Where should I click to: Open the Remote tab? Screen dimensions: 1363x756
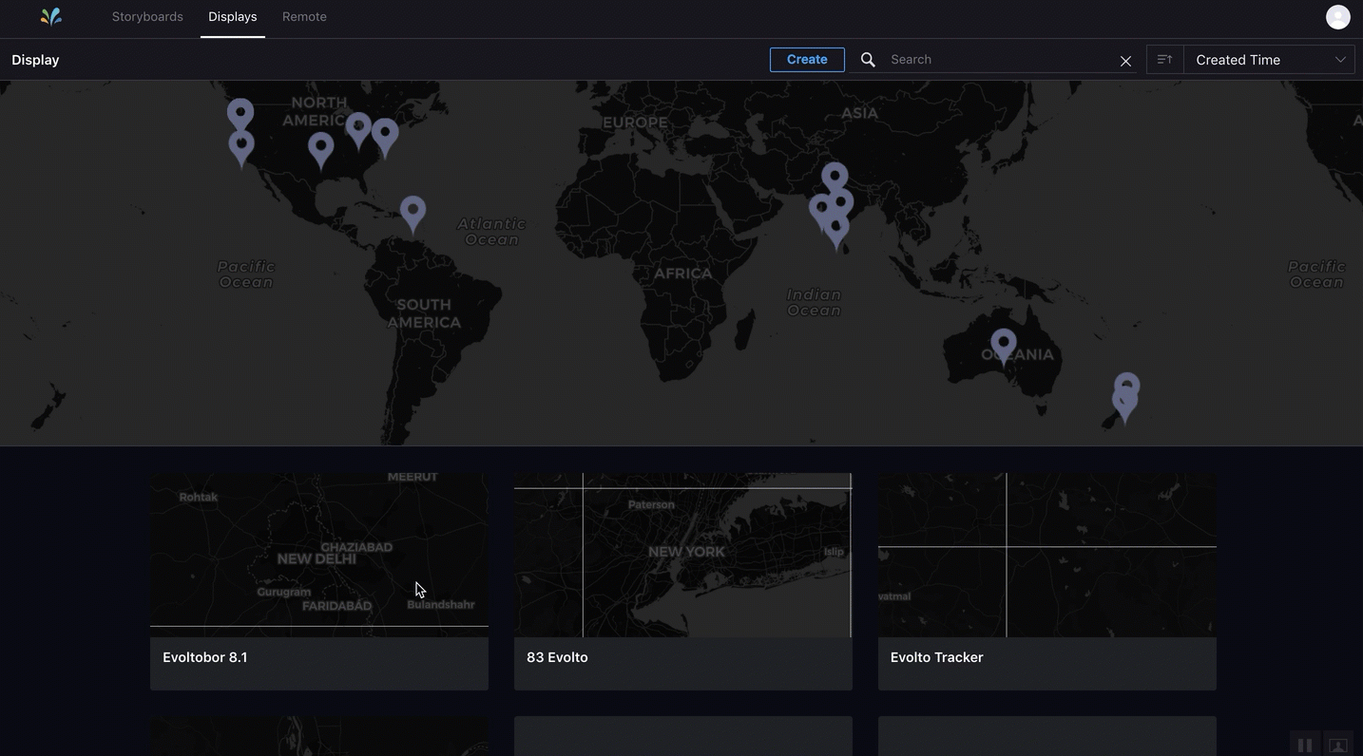tap(304, 17)
